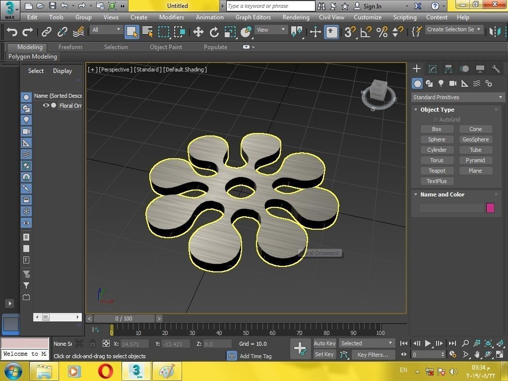Image resolution: width=508 pixels, height=381 pixels.
Task: Click the GeoSphere object button
Action: [x=476, y=139]
